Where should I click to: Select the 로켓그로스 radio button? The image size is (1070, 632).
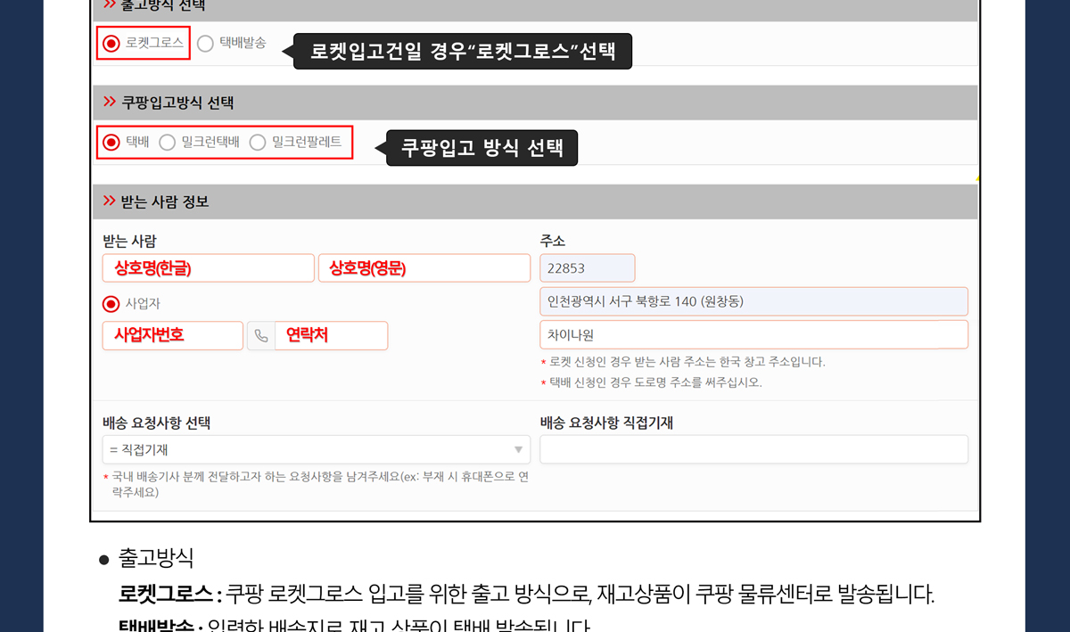pos(111,43)
